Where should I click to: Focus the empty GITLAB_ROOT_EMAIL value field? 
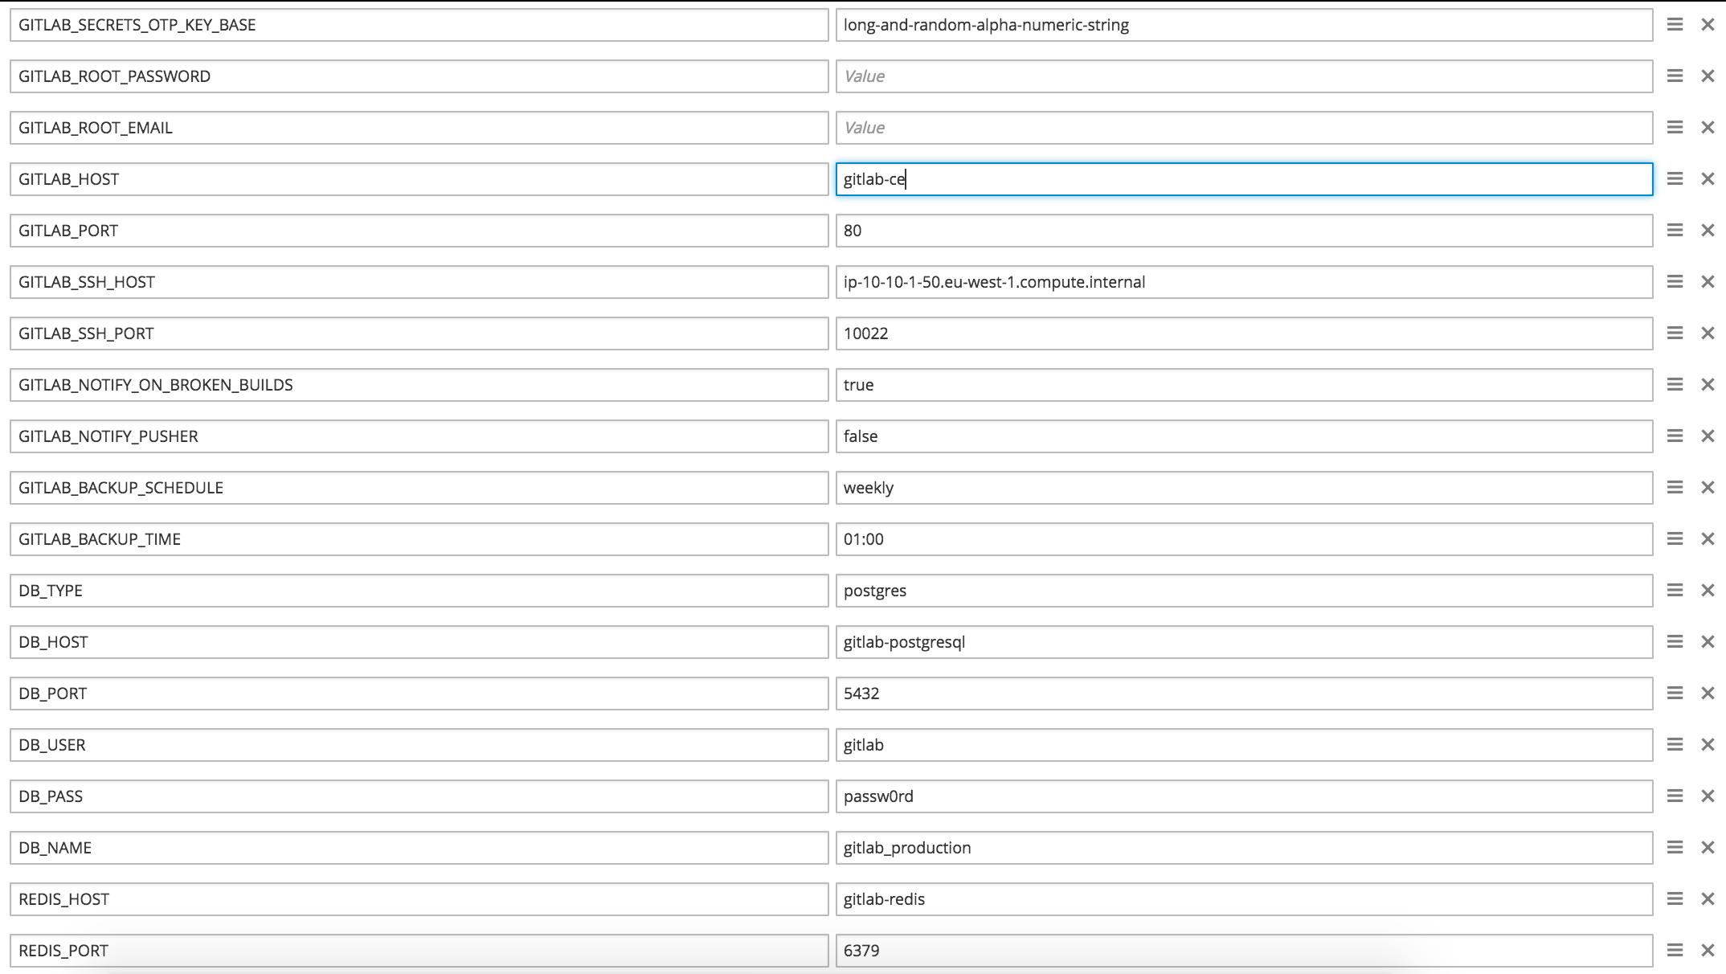(x=1244, y=128)
